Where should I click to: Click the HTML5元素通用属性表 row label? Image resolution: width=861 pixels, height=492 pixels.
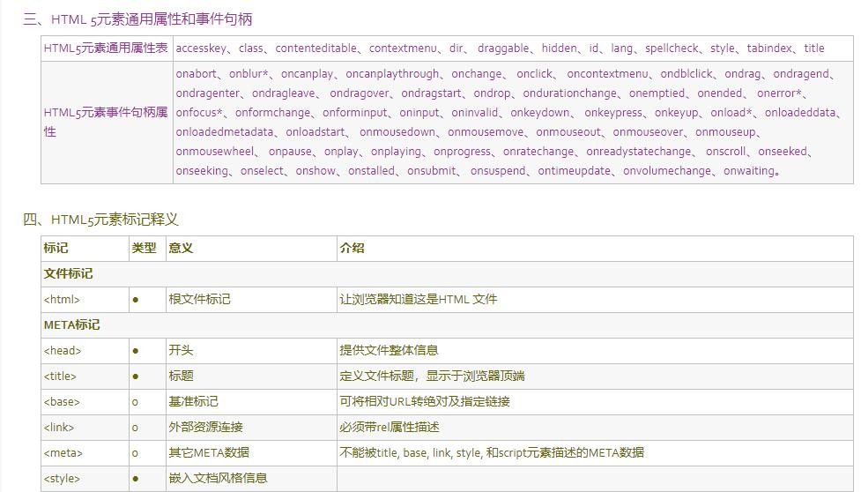tap(106, 48)
